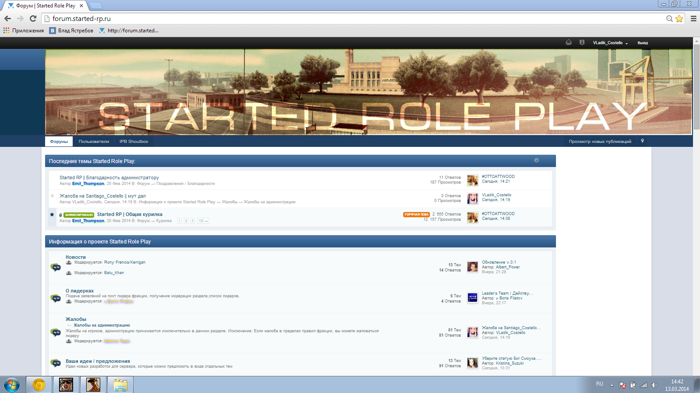Show hidden system tray icons
Screen dimensions: 700x393
[612, 385]
